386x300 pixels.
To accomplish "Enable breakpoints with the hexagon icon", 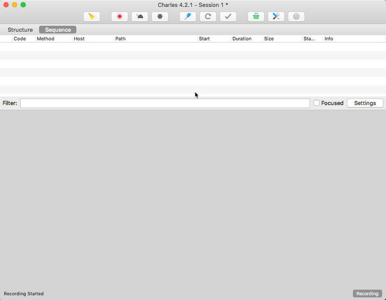I will point(160,16).
